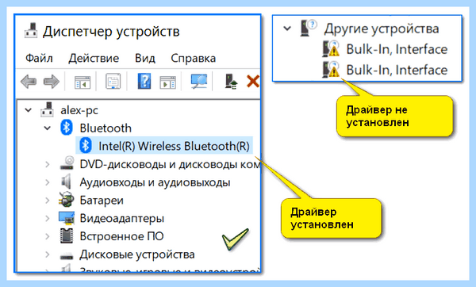Click first Bulk-In, Interface warning icon
This screenshot has height=287, width=476.
click(x=331, y=48)
